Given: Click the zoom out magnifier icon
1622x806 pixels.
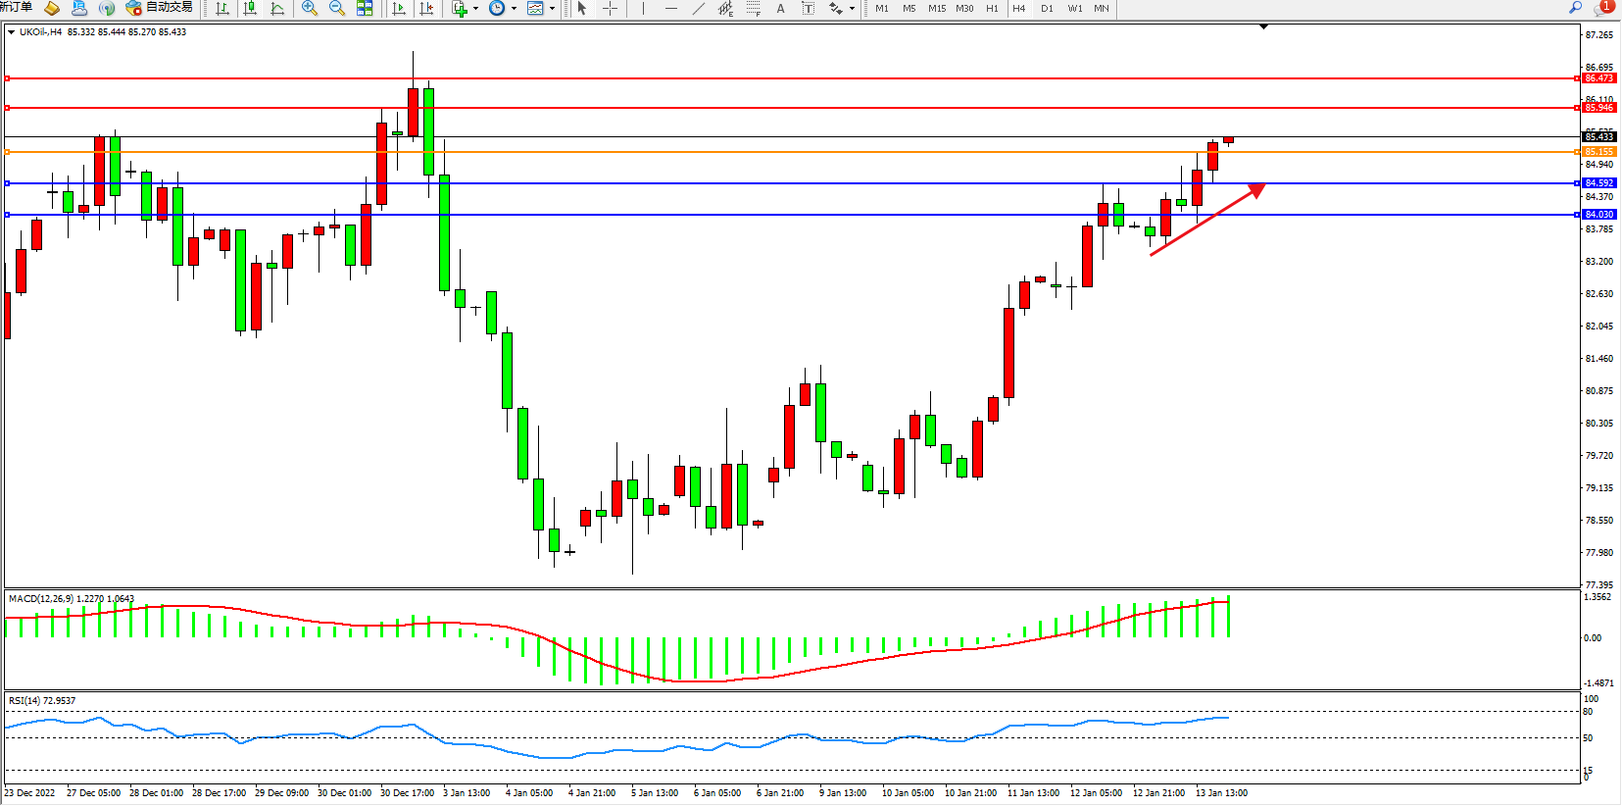Looking at the screenshot, I should [337, 9].
